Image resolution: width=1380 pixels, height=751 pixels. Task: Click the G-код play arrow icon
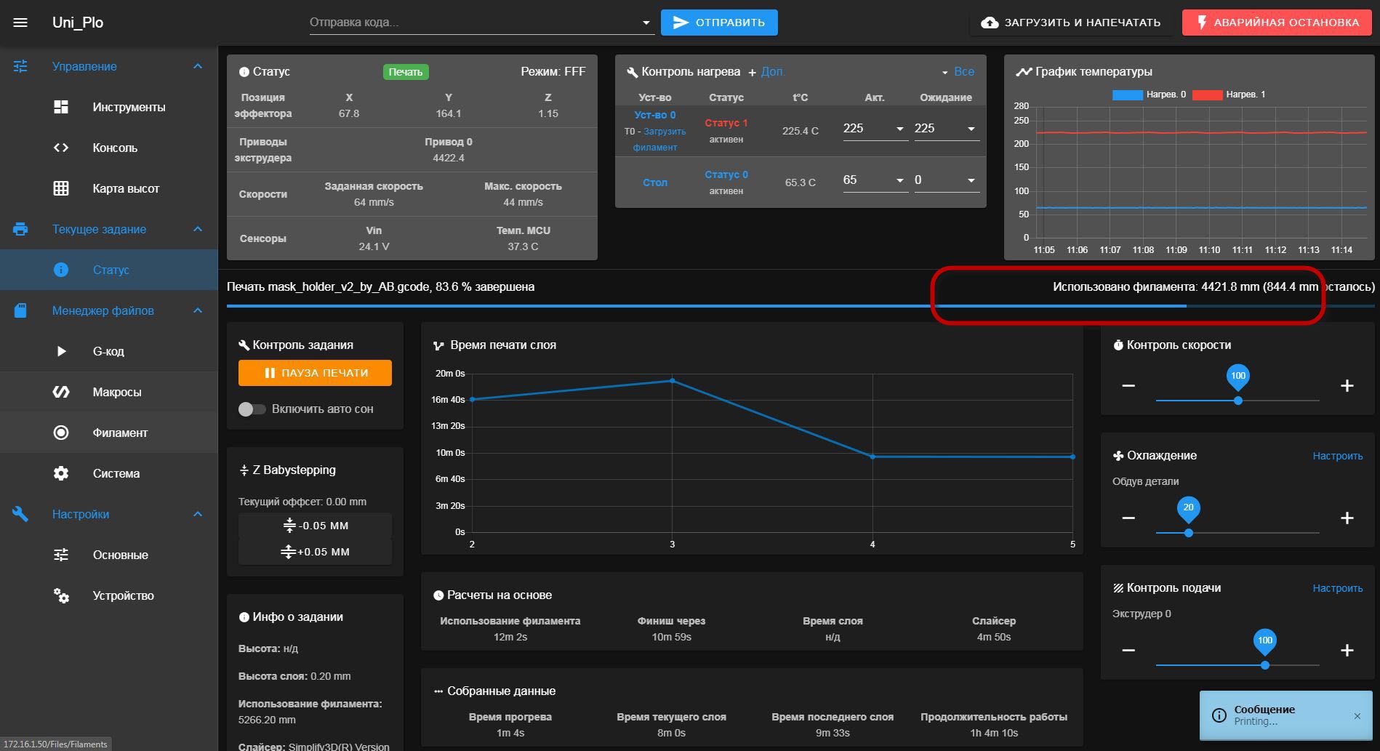tap(61, 351)
